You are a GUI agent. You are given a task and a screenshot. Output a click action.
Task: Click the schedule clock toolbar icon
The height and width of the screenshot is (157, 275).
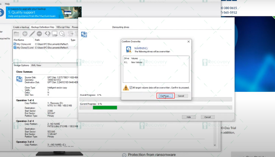tap(62, 34)
